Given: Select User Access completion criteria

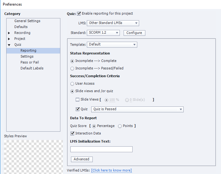Looking at the screenshot, I should [x=72, y=84].
